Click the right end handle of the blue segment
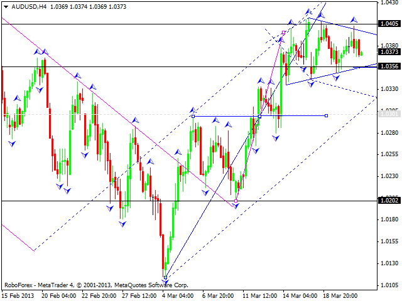 (327, 115)
